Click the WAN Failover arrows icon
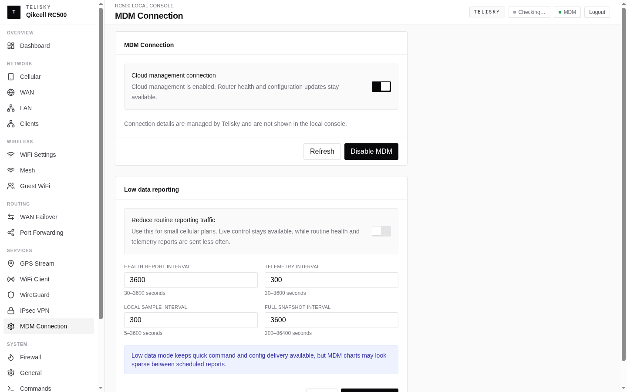Screen dimensions: 627x392 point(11,217)
